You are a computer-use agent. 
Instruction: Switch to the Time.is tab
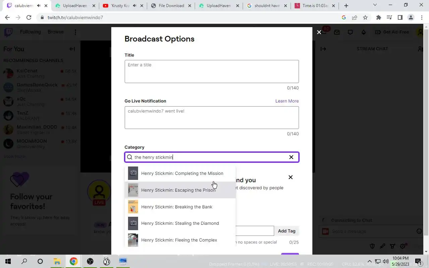315,6
